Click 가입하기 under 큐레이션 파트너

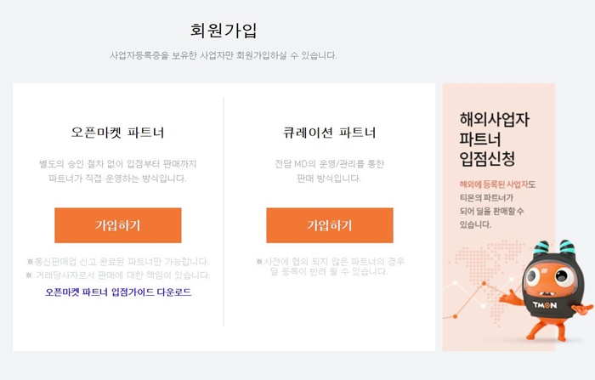pos(330,225)
